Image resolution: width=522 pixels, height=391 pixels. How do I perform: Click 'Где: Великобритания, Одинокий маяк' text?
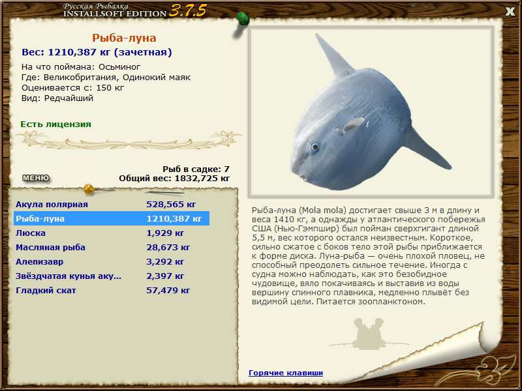coord(106,78)
